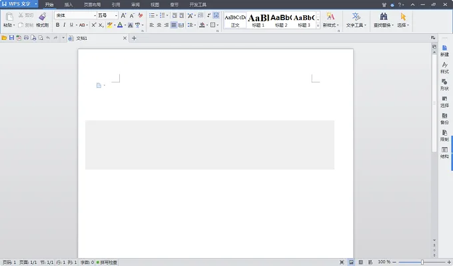
Task: Open the 引用 ribbon tab
Action: point(116,5)
